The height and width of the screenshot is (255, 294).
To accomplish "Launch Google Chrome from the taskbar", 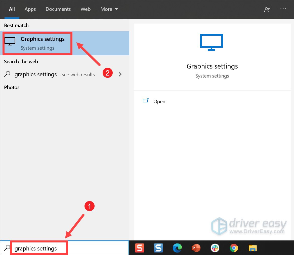I will click(234, 248).
